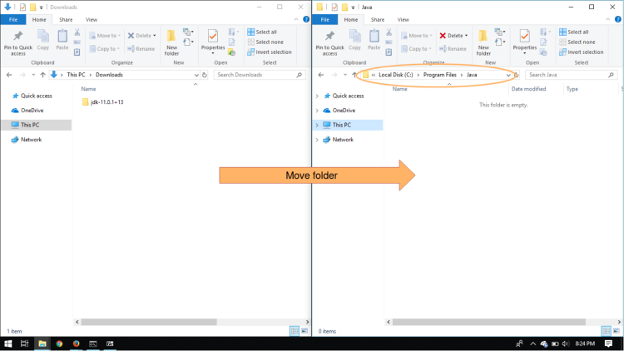
Task: Open the Share tab in Java window
Action: [x=377, y=19]
